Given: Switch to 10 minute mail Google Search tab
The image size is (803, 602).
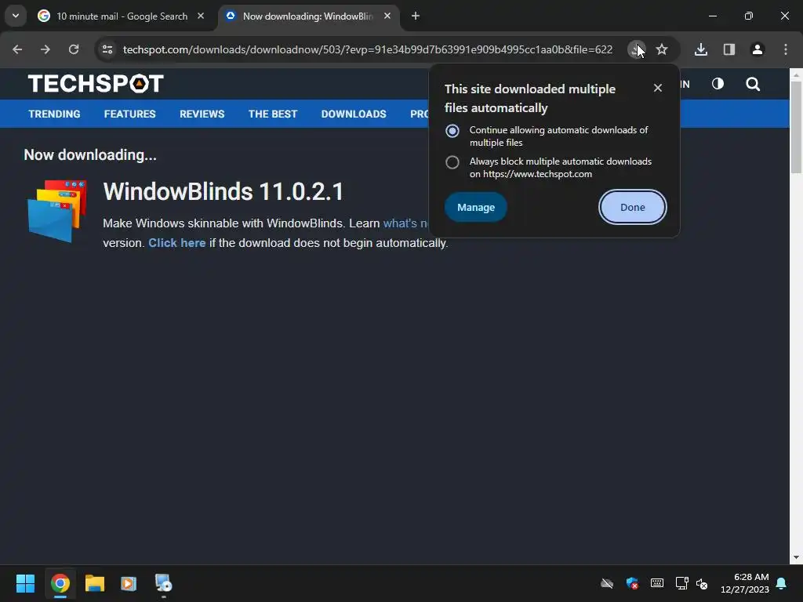Looking at the screenshot, I should click(122, 16).
